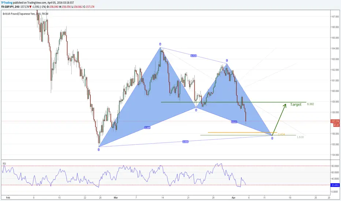Image resolution: width=341 pixels, height=201 pixels.
Task: Select the O:158.040 open value in header
Action: (52, 7)
